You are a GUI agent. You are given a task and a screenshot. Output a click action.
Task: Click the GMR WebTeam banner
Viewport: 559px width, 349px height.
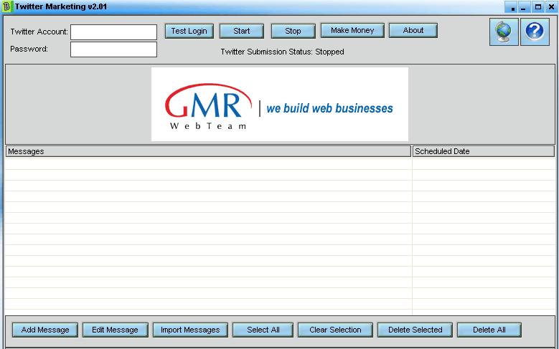coord(280,105)
